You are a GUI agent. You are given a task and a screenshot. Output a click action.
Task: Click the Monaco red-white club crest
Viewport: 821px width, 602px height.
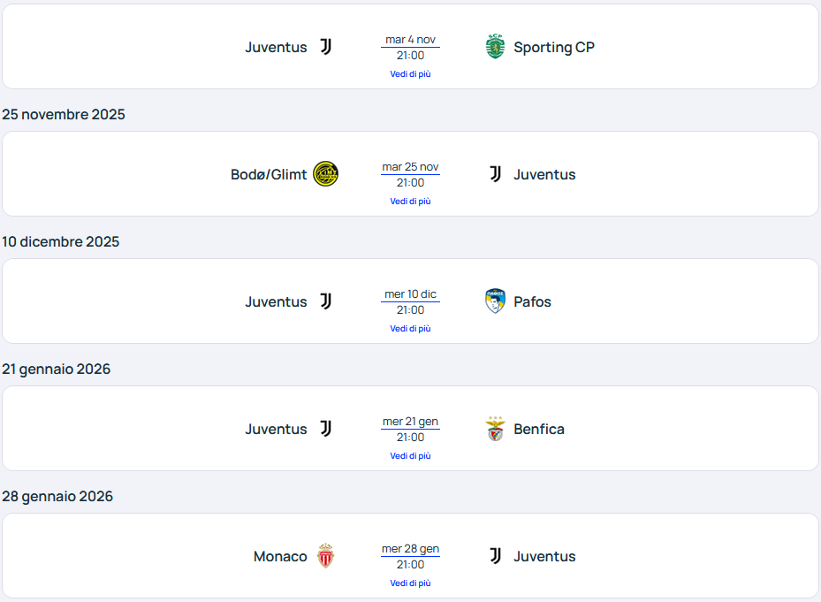coord(325,556)
